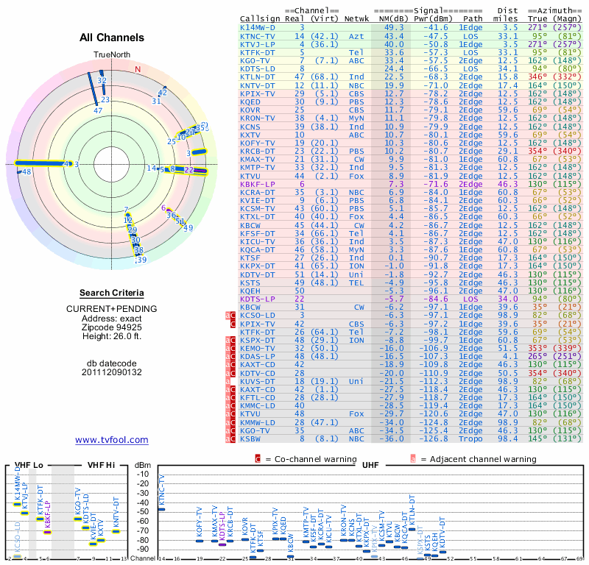Select KKPX-DT callsign in the table
The height and width of the screenshot is (565, 589).
click(258, 266)
